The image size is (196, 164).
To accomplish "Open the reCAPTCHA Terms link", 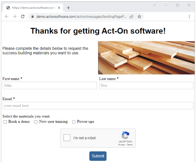I will (x=130, y=145).
